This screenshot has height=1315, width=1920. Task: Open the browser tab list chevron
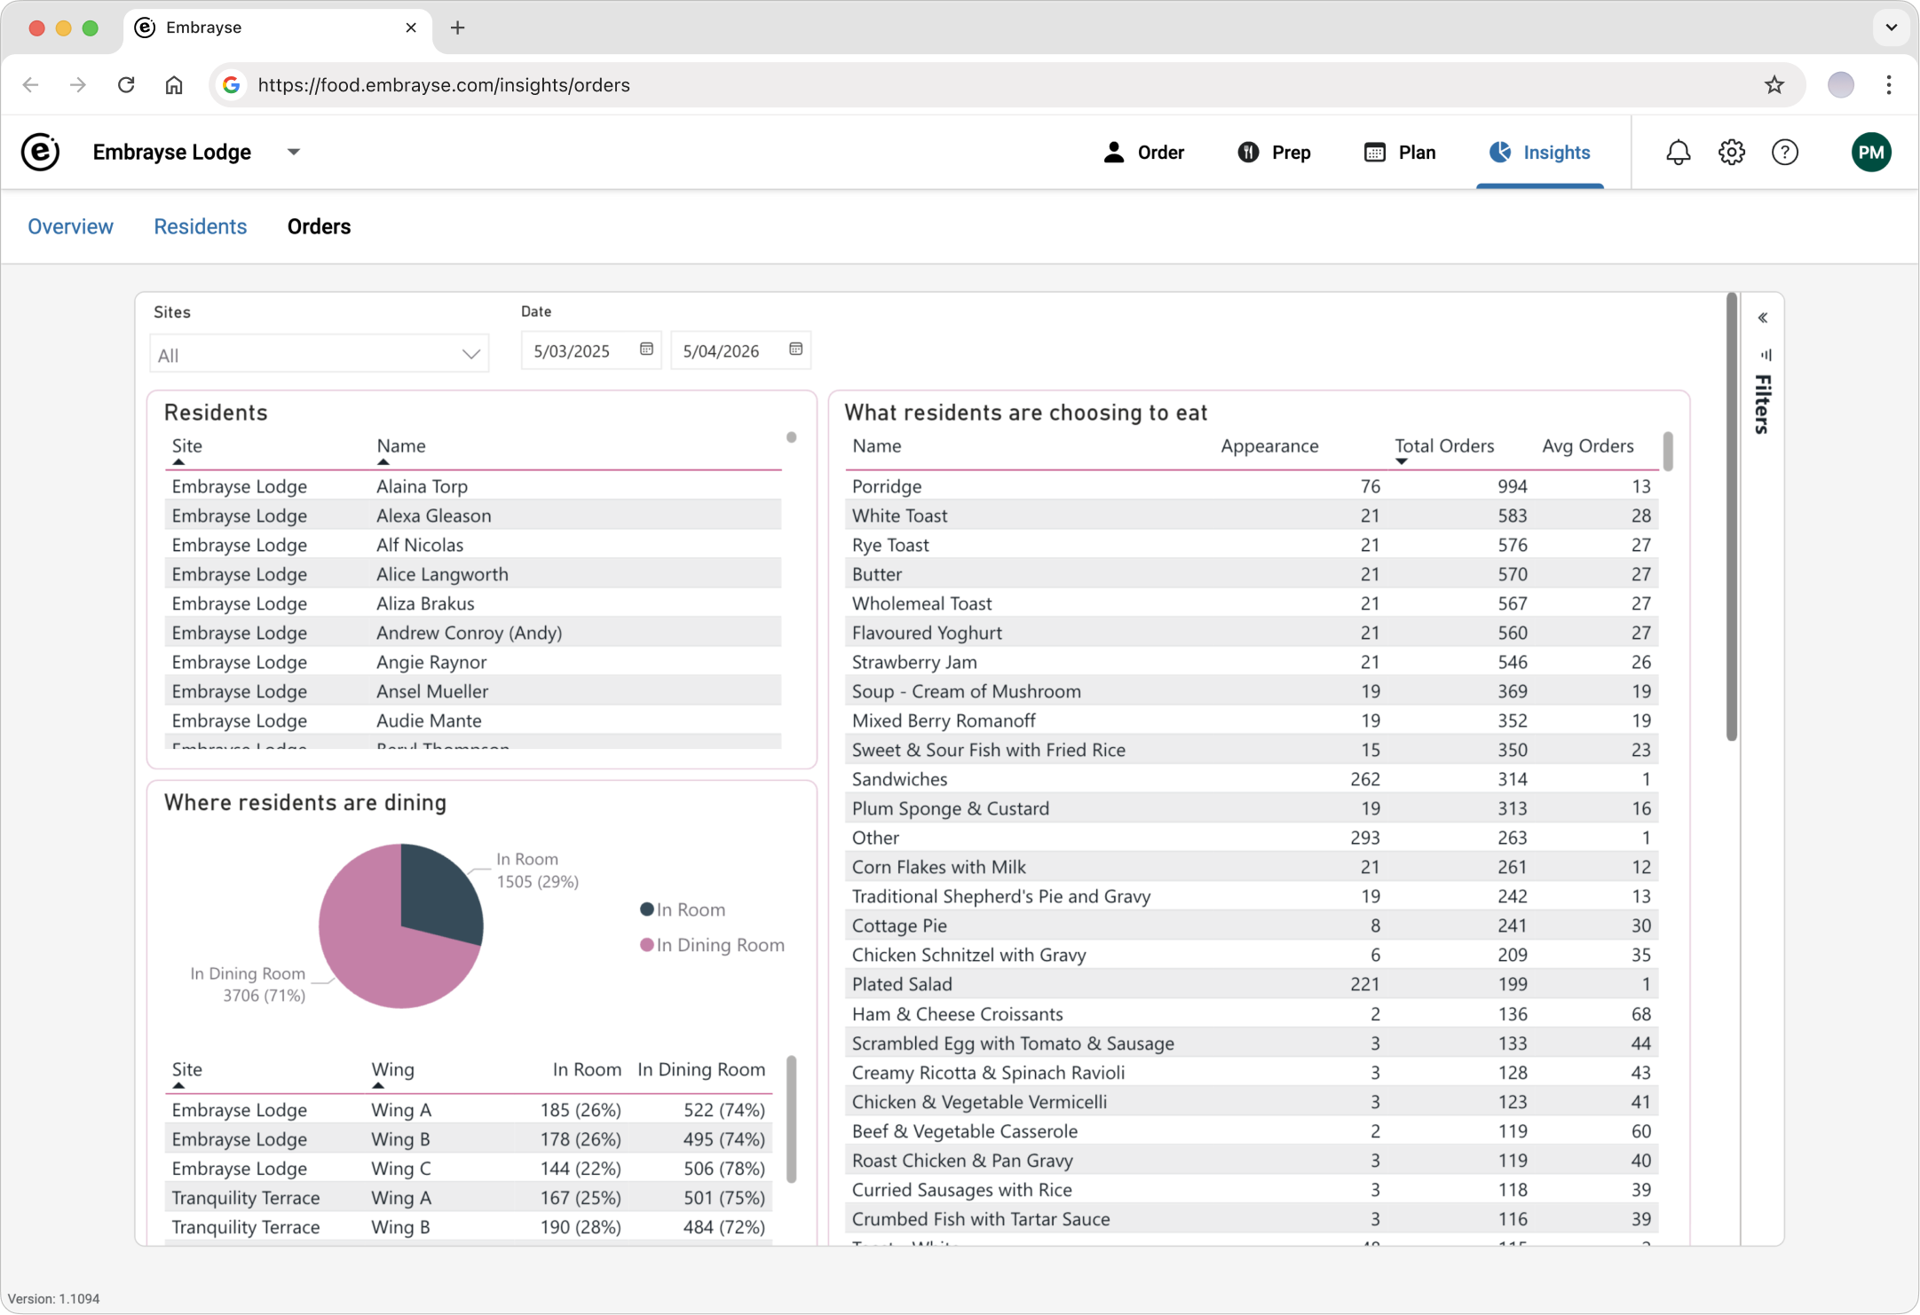1891,28
